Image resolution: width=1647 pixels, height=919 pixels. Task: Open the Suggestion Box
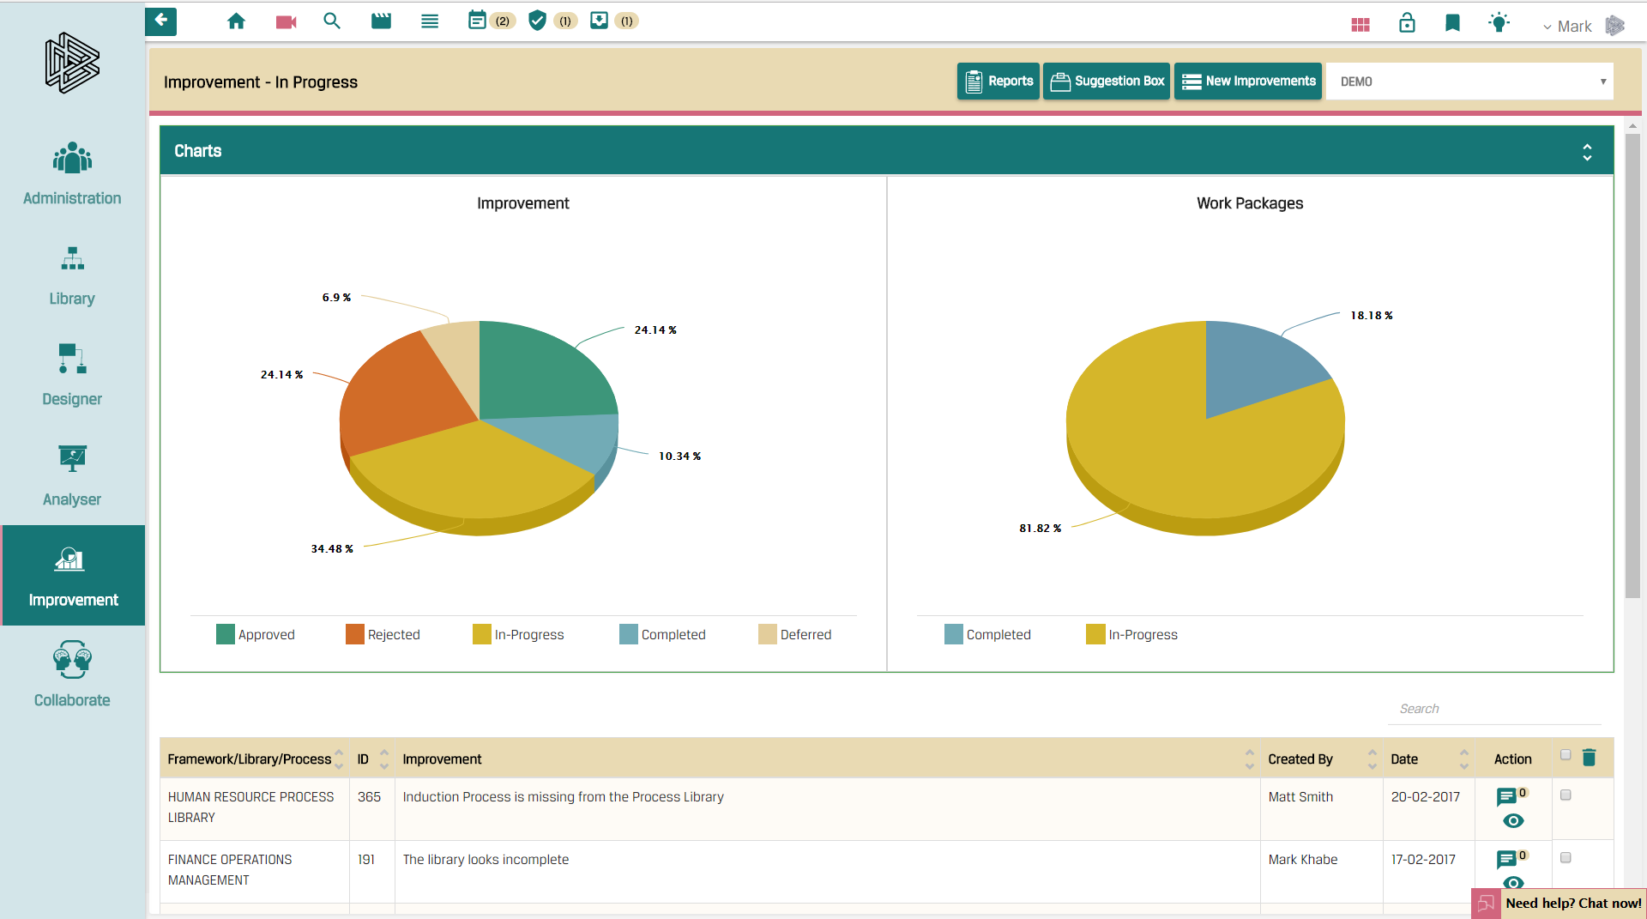click(x=1107, y=81)
